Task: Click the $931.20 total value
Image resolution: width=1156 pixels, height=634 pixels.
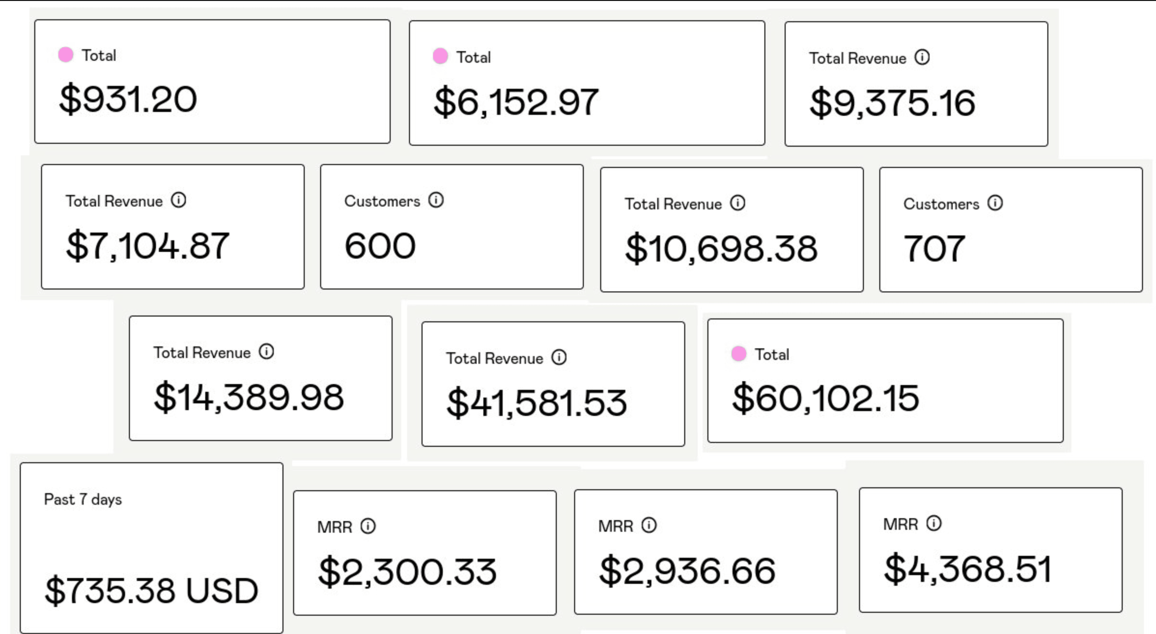Action: click(x=128, y=99)
